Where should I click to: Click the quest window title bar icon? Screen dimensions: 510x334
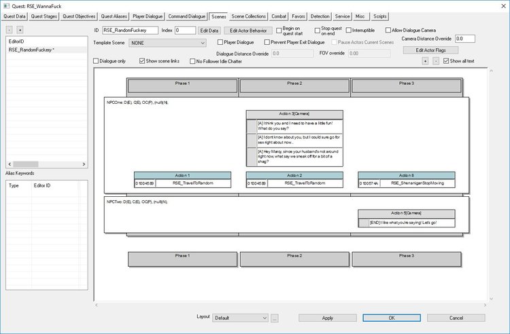click(x=6, y=6)
